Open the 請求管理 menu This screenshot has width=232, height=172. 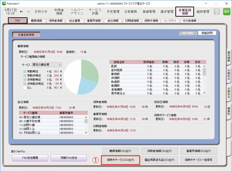pyautogui.click(x=167, y=12)
